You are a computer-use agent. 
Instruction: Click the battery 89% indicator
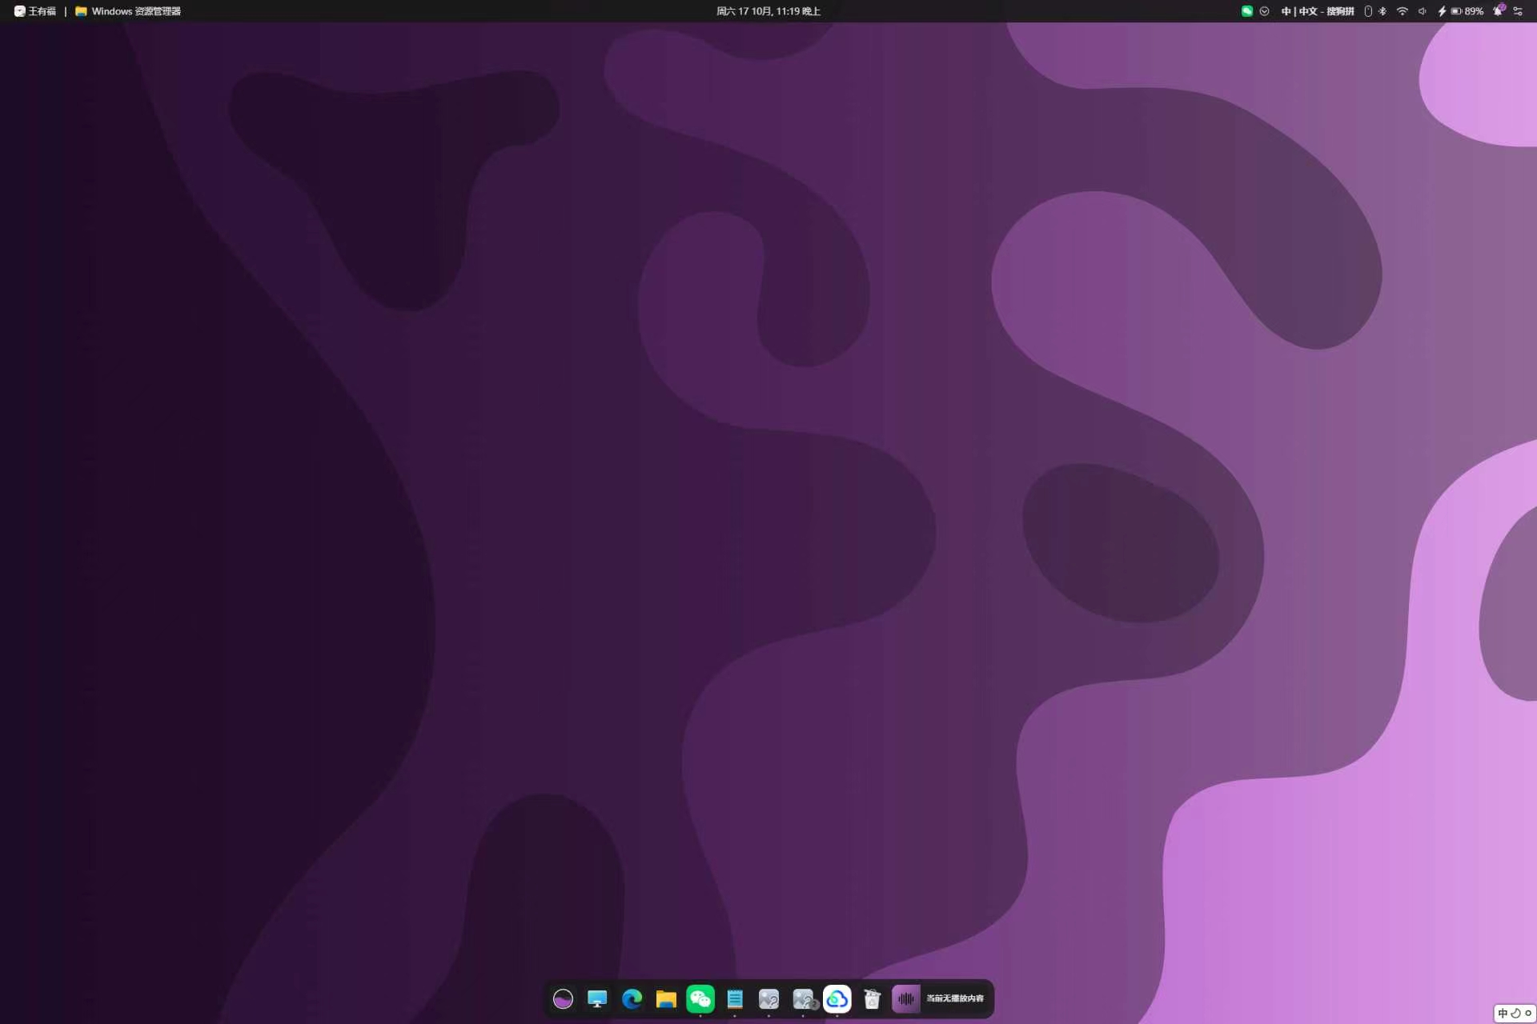(x=1461, y=11)
